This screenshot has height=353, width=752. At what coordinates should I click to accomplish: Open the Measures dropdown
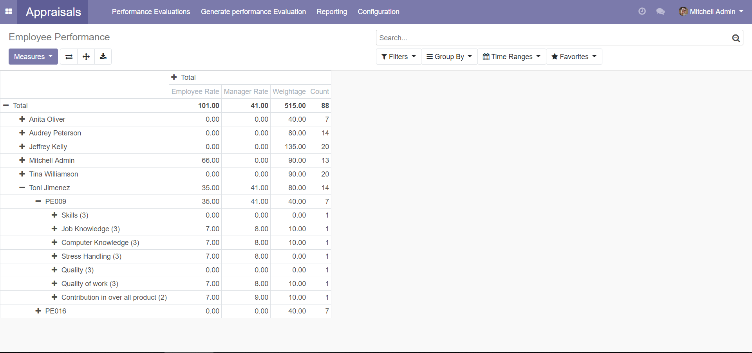[33, 57]
